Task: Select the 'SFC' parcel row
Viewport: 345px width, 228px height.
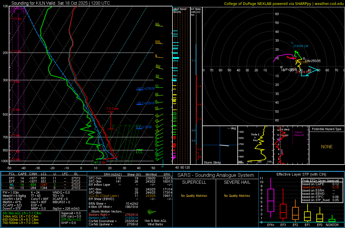Action: 44,178
